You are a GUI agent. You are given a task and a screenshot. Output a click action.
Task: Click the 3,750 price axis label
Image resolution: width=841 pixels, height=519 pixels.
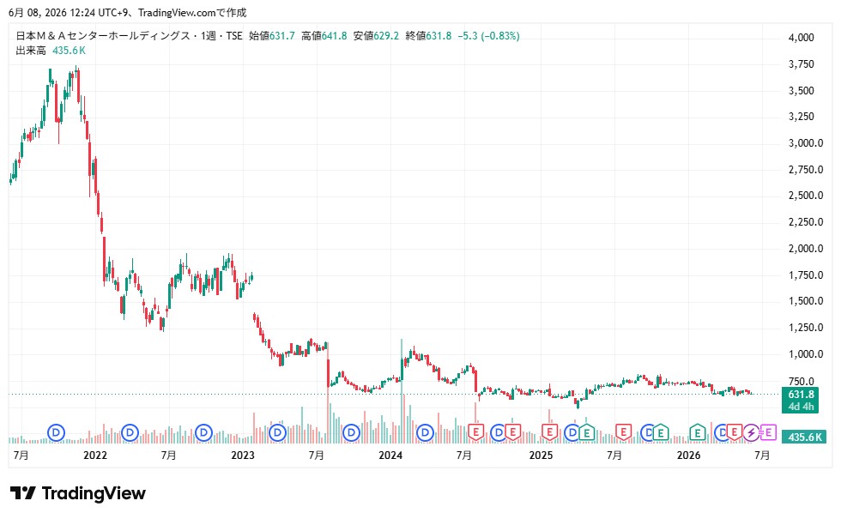tap(802, 63)
